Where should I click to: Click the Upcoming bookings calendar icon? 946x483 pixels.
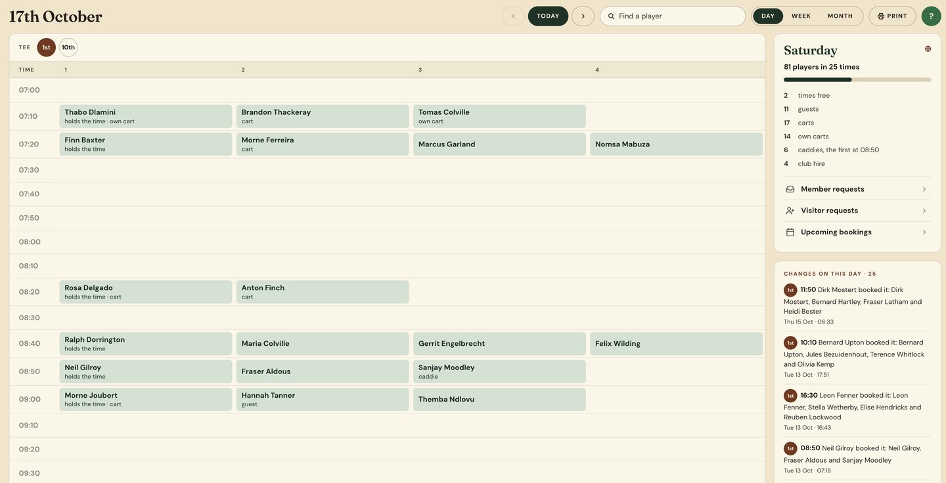(x=790, y=232)
